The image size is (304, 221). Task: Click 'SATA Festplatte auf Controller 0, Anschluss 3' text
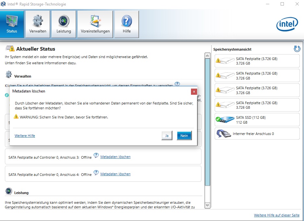[44, 157]
